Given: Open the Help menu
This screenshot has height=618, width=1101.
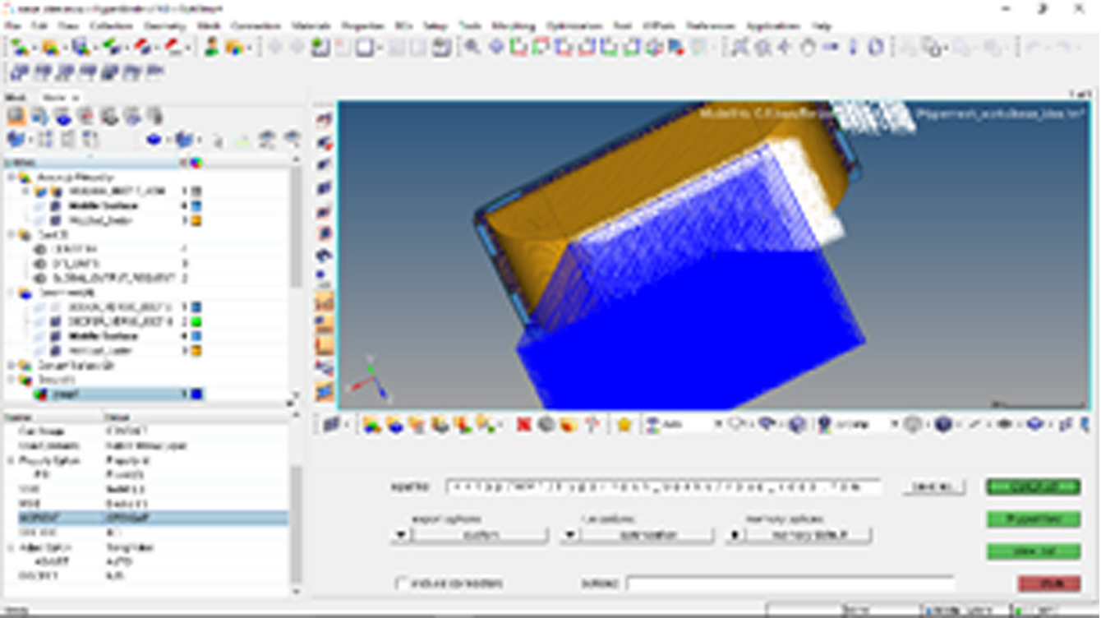Looking at the screenshot, I should tap(820, 26).
